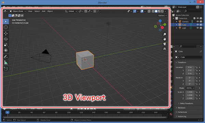
Task: Toggle Collection exclude checkbox in outliner
Action: pos(194,18)
